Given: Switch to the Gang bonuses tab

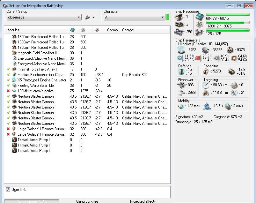Looking at the screenshot, I should pos(87,201).
